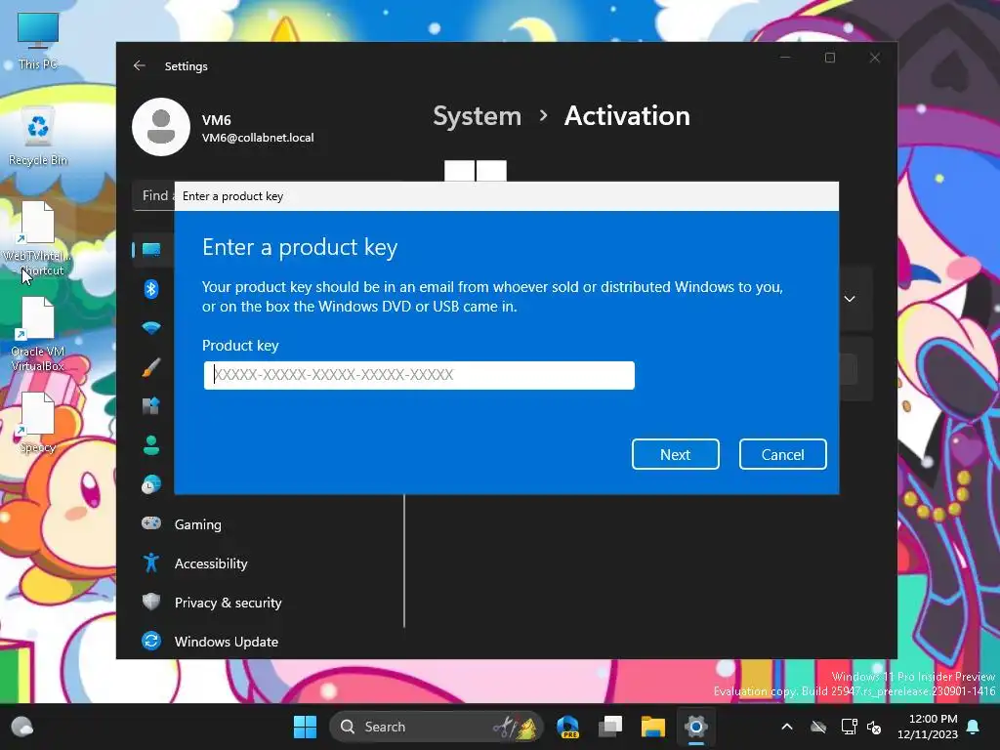Click the Next button

click(676, 454)
